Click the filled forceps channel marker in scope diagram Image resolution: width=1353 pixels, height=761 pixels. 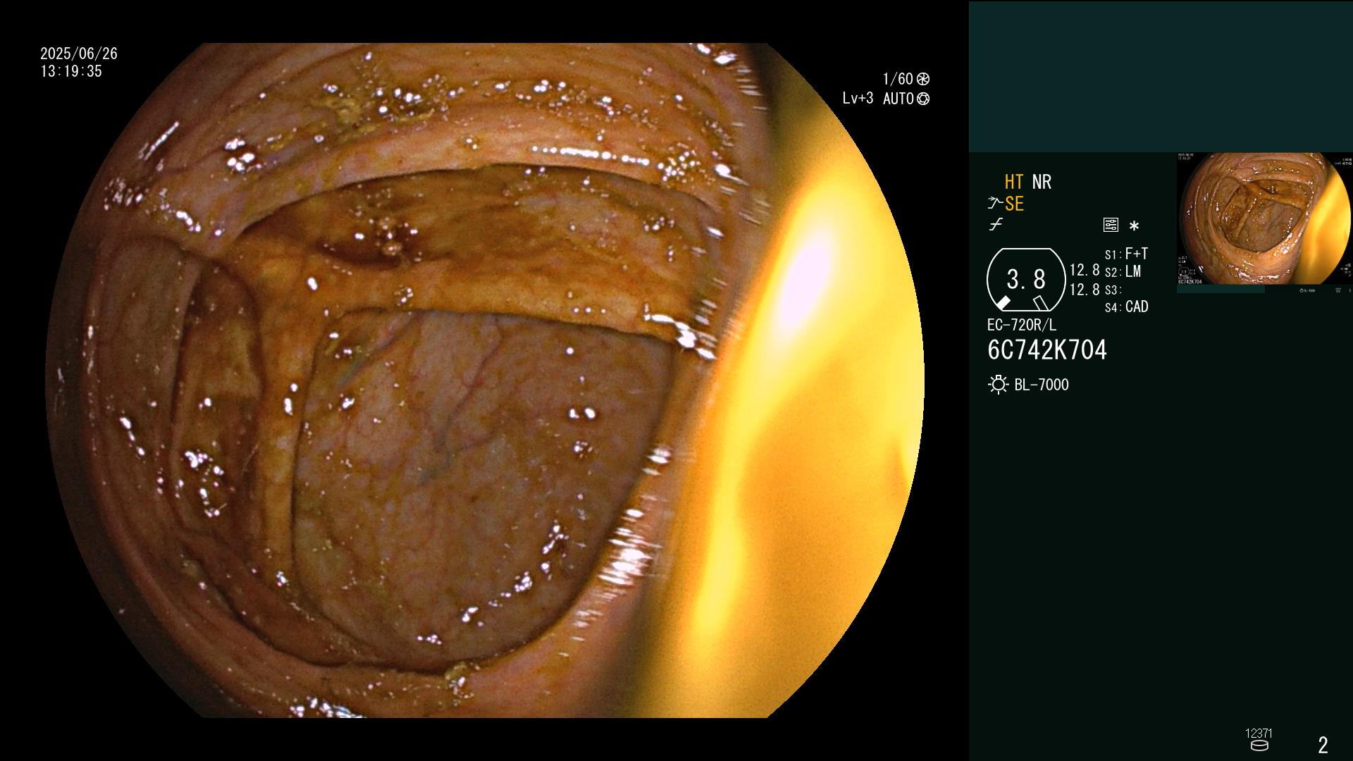1003,303
